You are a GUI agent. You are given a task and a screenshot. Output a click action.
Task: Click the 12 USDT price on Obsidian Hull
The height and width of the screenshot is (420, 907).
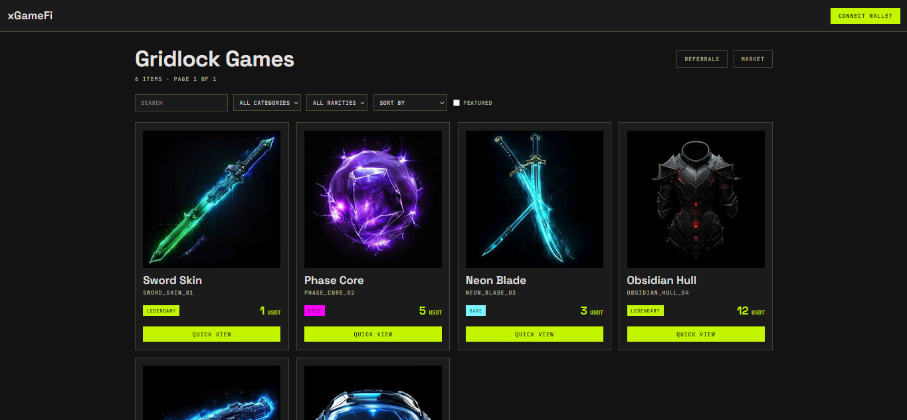751,311
